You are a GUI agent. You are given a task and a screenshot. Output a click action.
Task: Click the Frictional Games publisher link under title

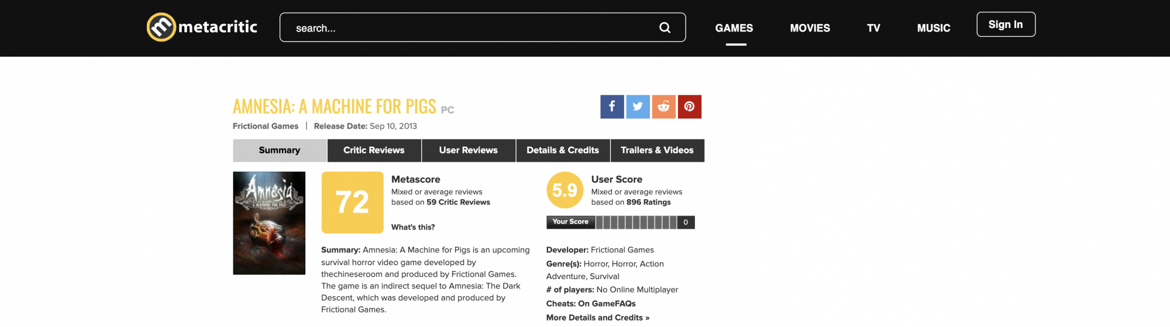tap(266, 126)
